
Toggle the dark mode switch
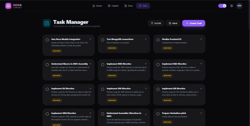pyautogui.click(x=222, y=6)
